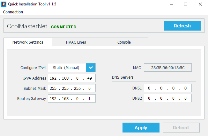
Task: Click the DNS1 server field
Action: click(167, 88)
